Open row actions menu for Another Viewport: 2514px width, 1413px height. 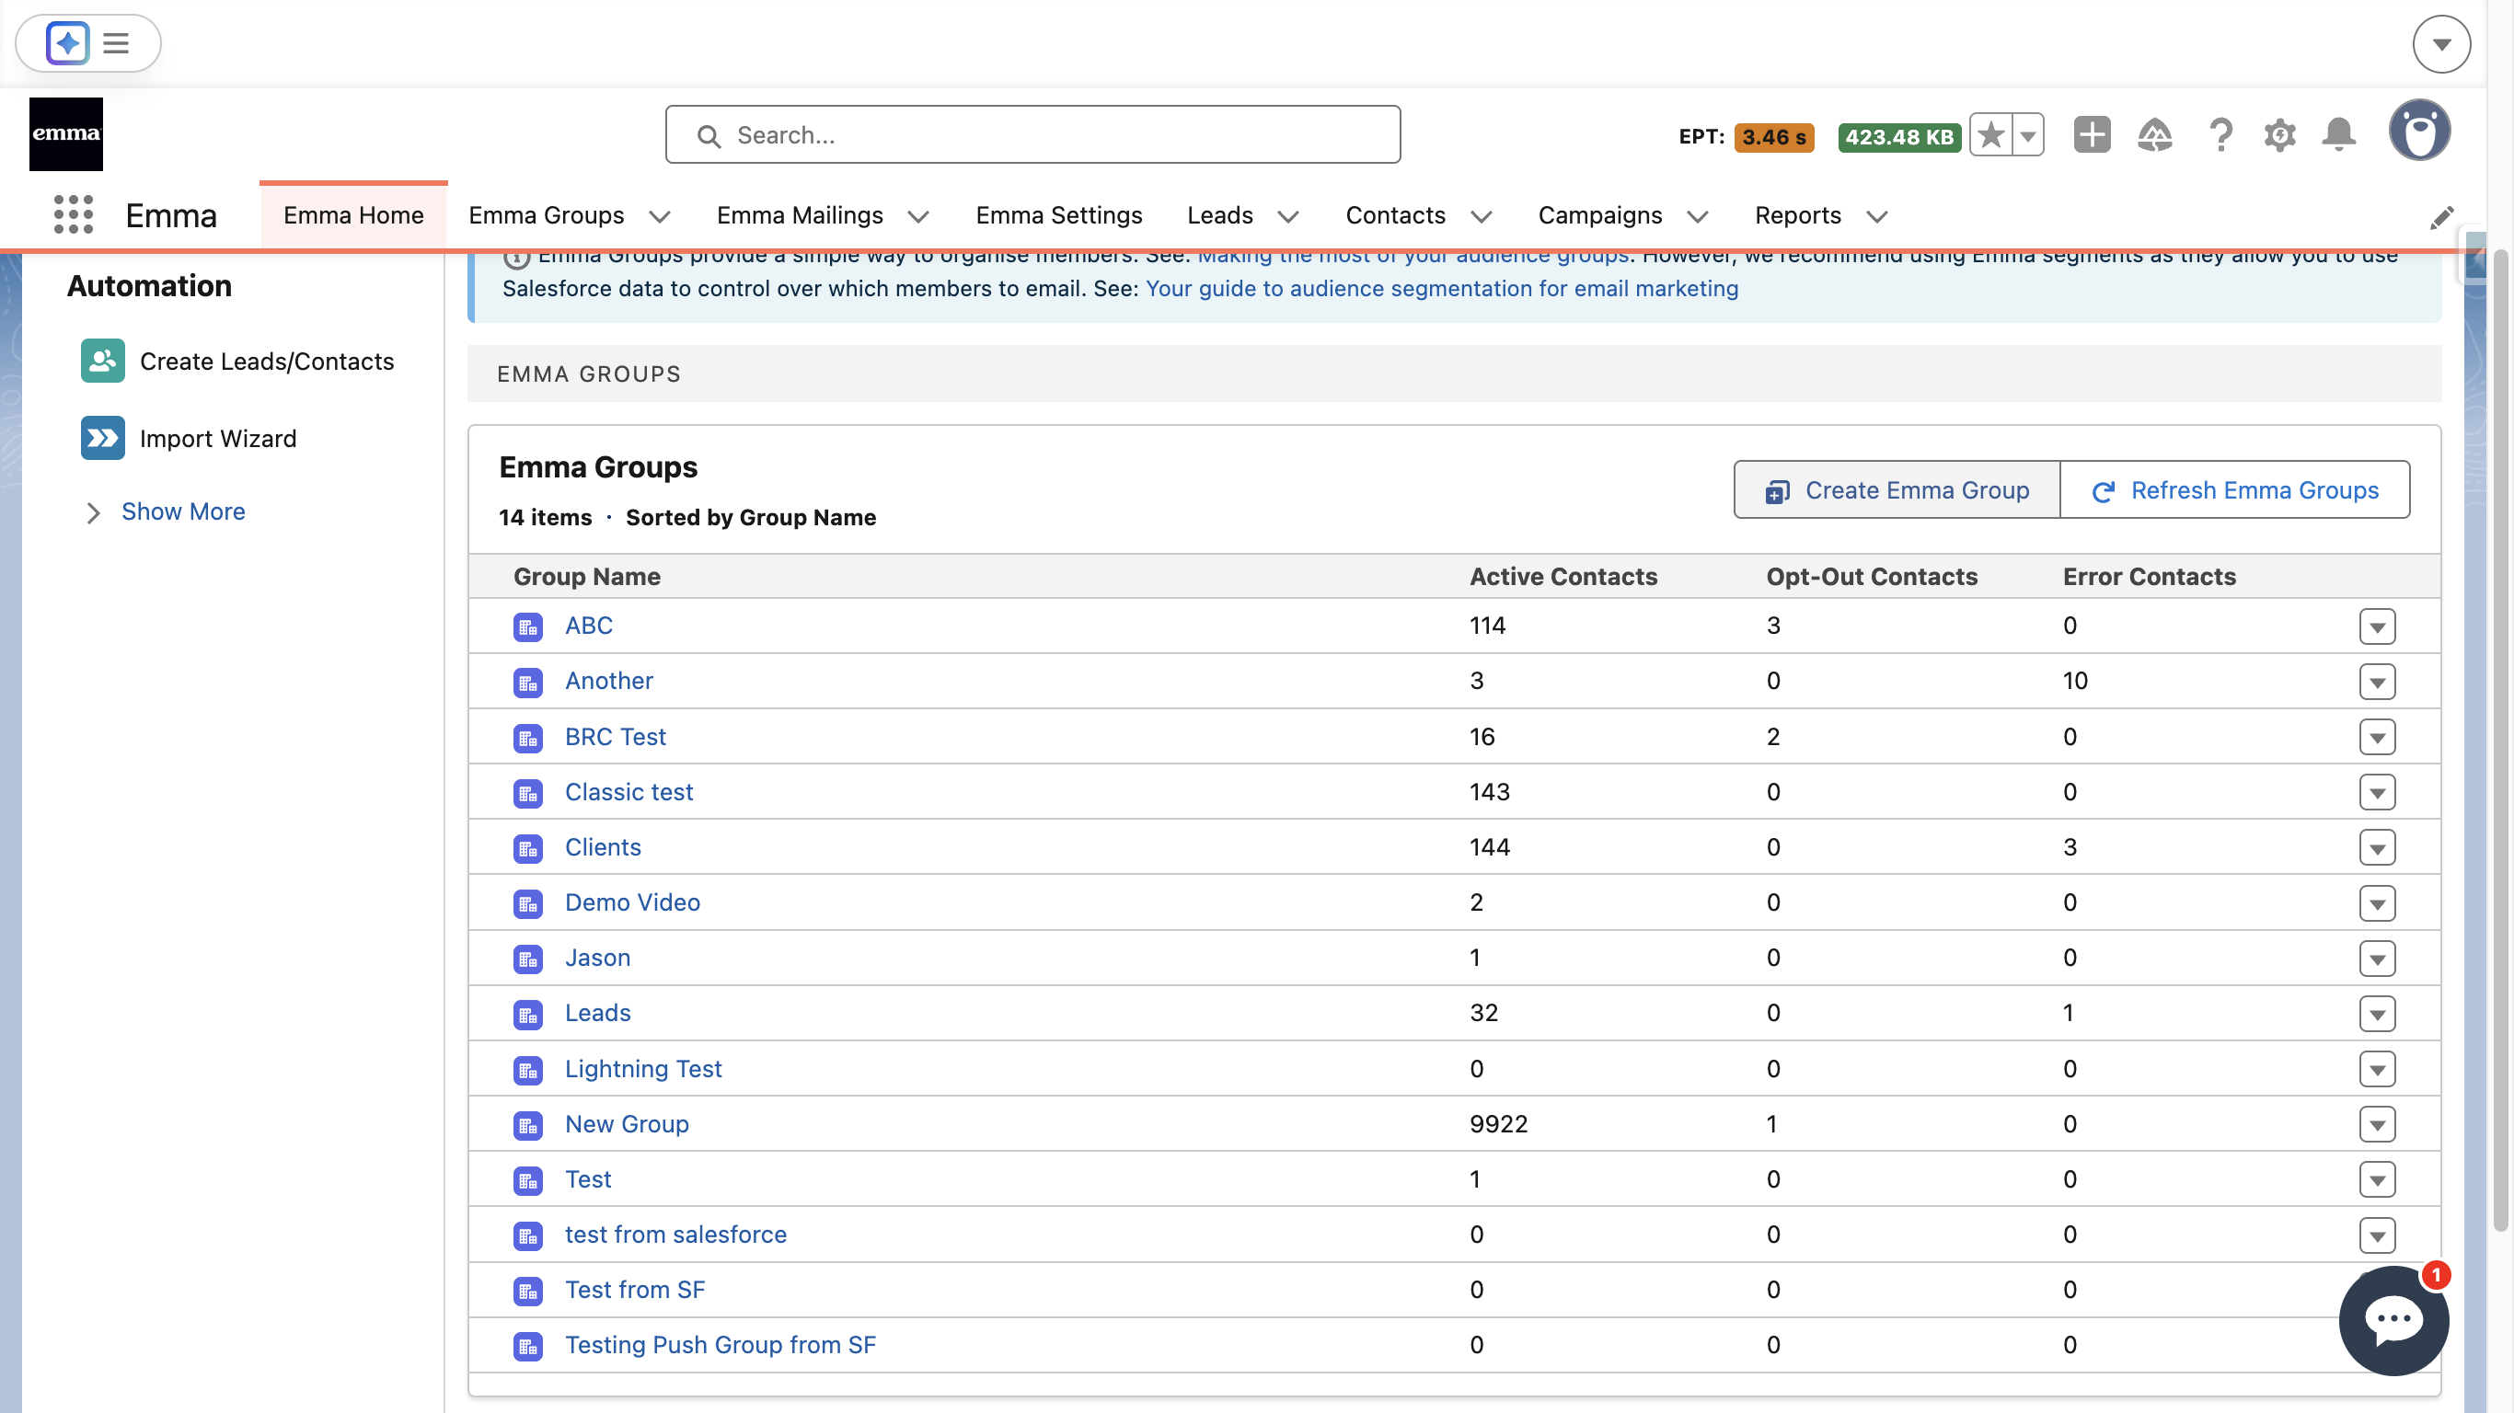click(x=2376, y=682)
